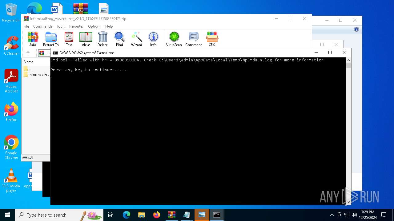Image resolution: width=394 pixels, height=221 pixels.
Task: Run the Test archive tool
Action: coord(69,39)
